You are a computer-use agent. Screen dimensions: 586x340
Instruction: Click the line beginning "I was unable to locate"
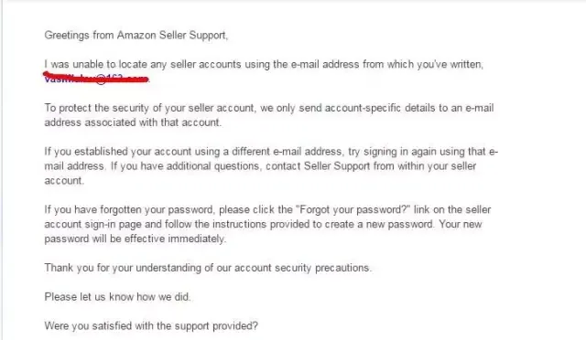[264, 65]
